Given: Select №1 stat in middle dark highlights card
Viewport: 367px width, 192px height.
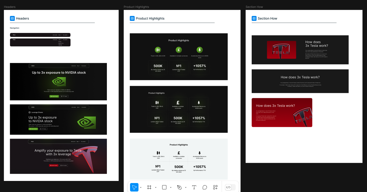Looking at the screenshot, I should (157, 118).
